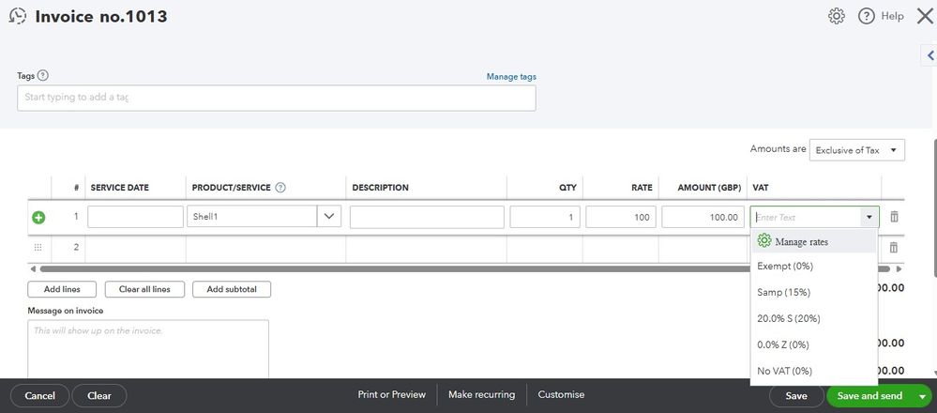937x413 pixels.
Task: Toggle the VAT field dropdown arrow
Action: pyautogui.click(x=869, y=217)
